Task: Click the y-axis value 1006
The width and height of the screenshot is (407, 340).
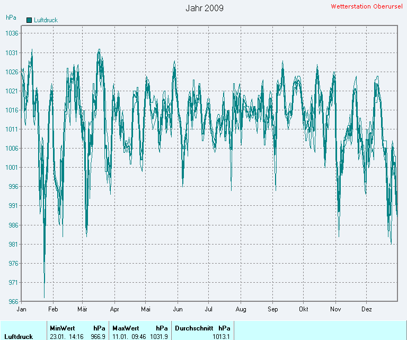Action: click(x=12, y=149)
